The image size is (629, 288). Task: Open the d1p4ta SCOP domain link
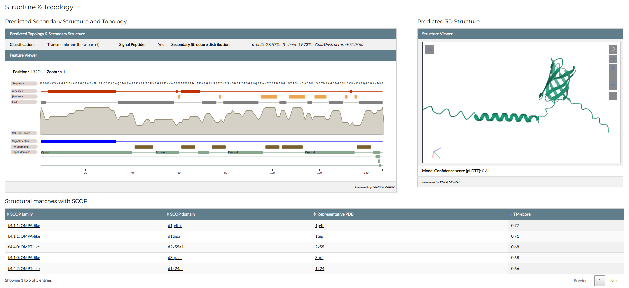coord(175,226)
